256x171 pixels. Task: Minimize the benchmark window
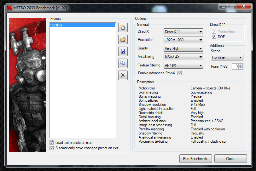pos(224,7)
